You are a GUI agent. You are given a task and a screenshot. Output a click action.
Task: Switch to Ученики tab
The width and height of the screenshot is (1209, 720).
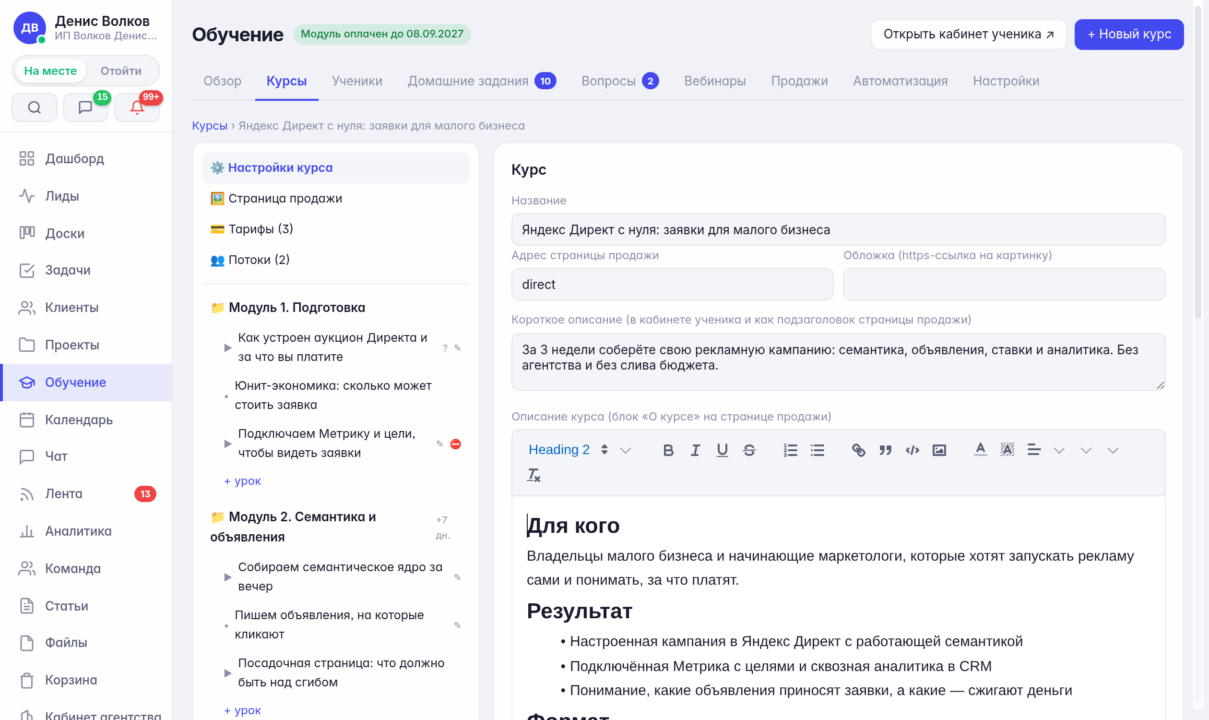357,81
